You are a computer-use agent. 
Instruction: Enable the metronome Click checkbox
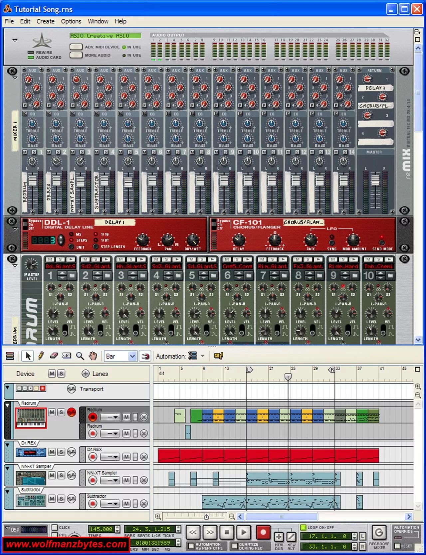click(55, 527)
